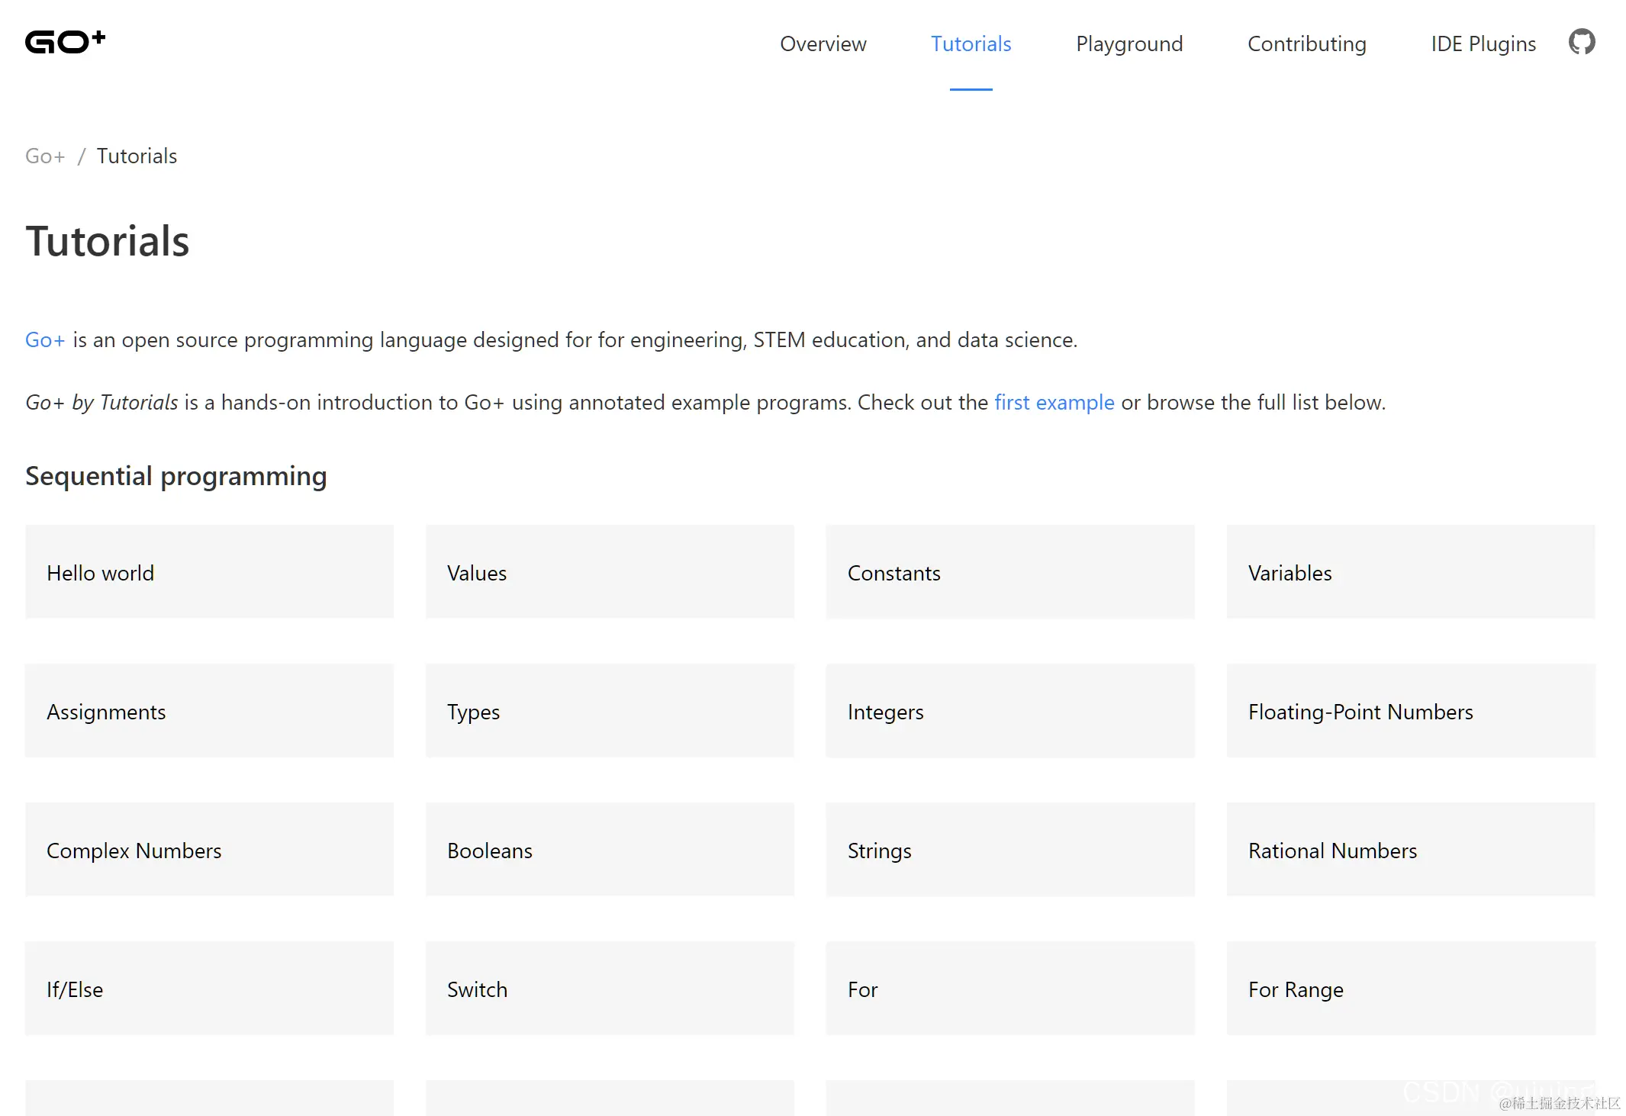The width and height of the screenshot is (1626, 1116).
Task: Open the For Range tutorial card
Action: click(1410, 989)
